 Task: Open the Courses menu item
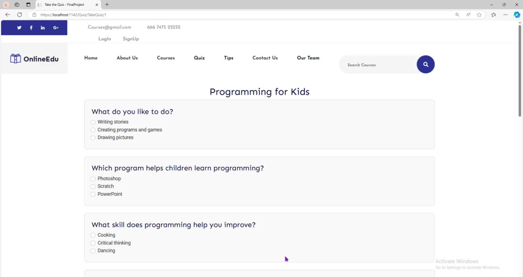coord(166,58)
